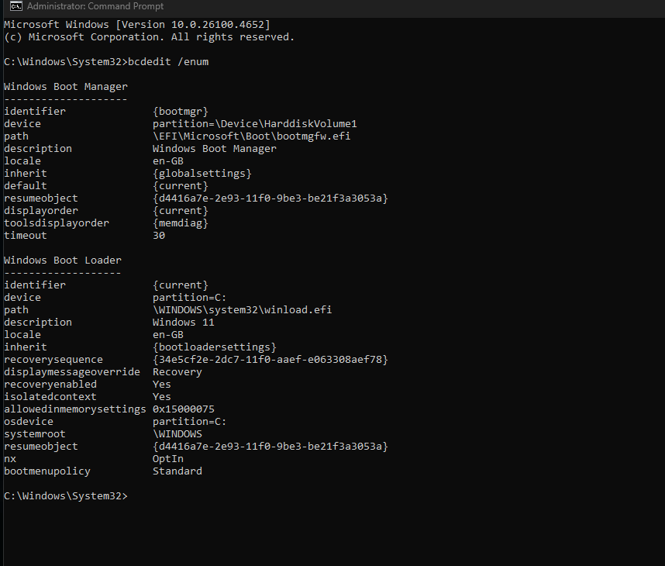665x566 pixels.
Task: Click the typed "bcdedit /enum" command text
Action: (171, 62)
